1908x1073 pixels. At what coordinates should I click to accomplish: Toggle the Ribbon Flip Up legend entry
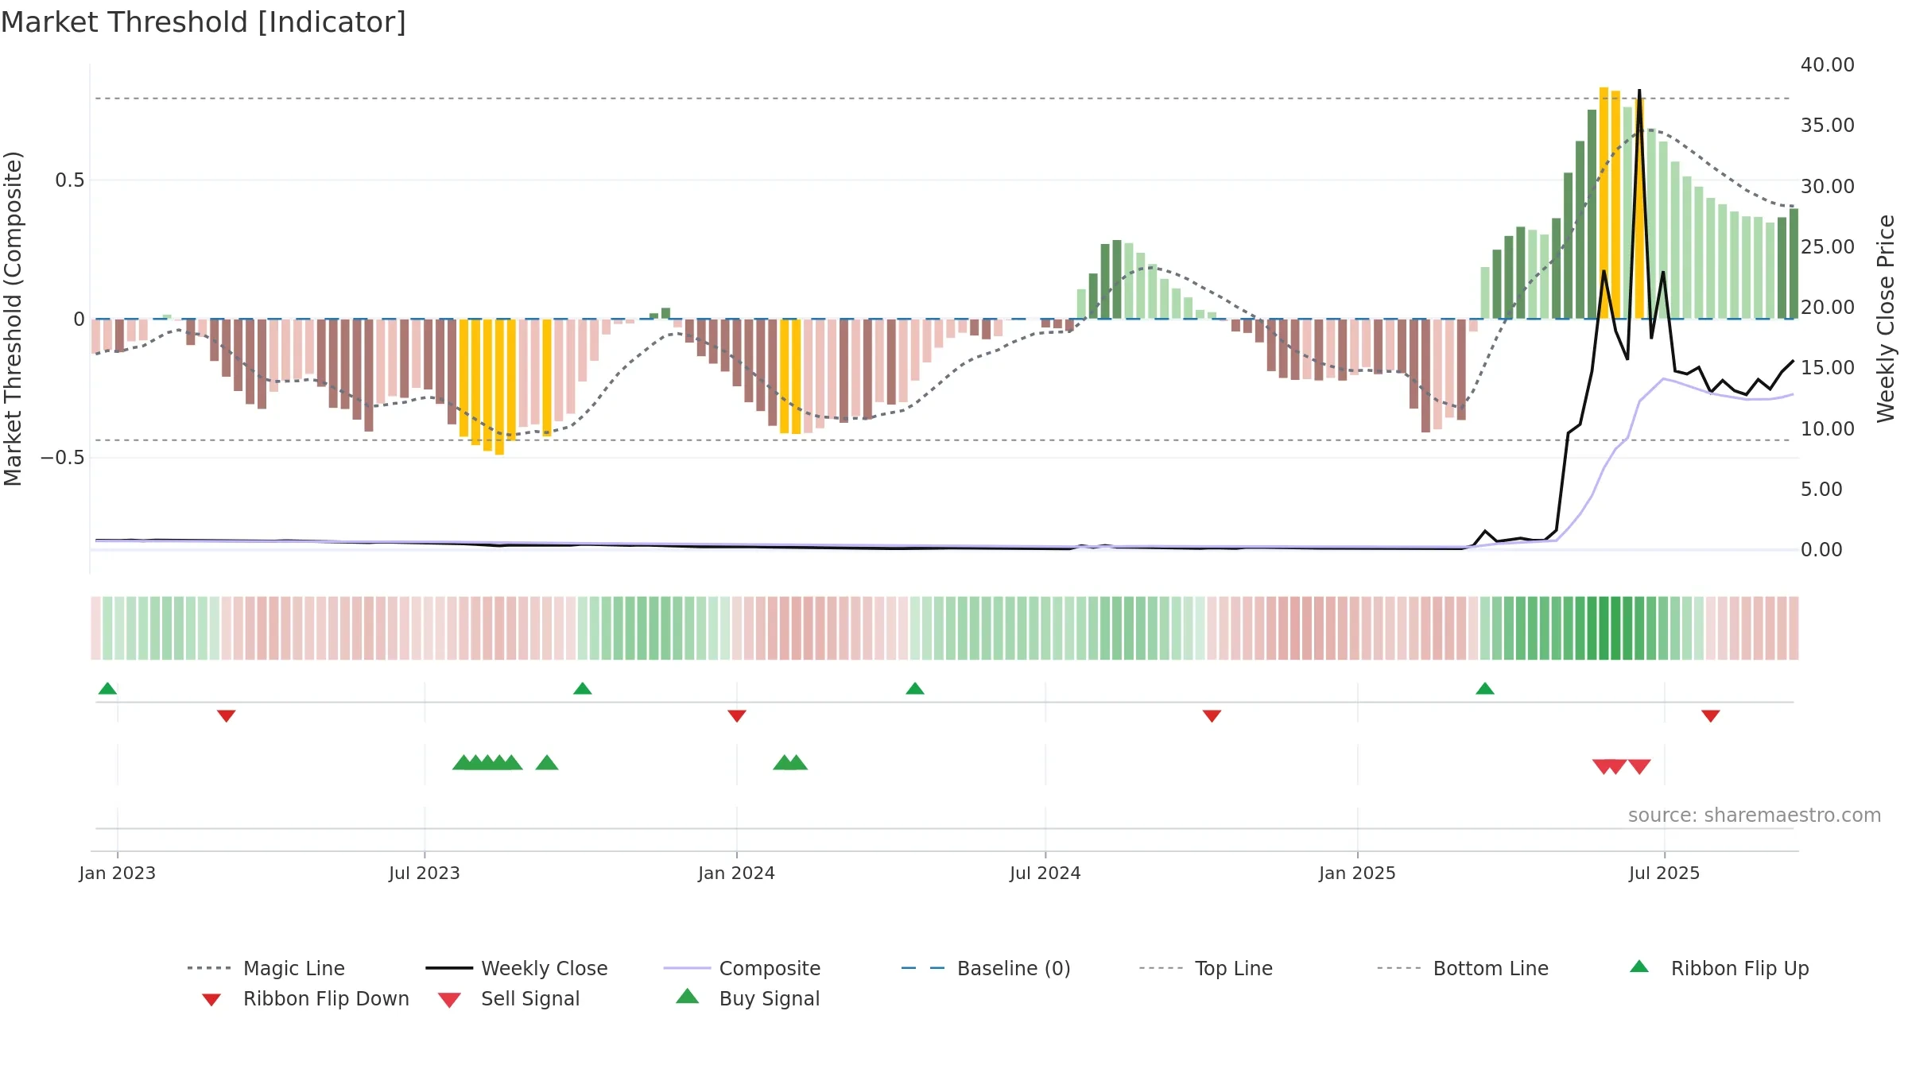pos(1719,968)
